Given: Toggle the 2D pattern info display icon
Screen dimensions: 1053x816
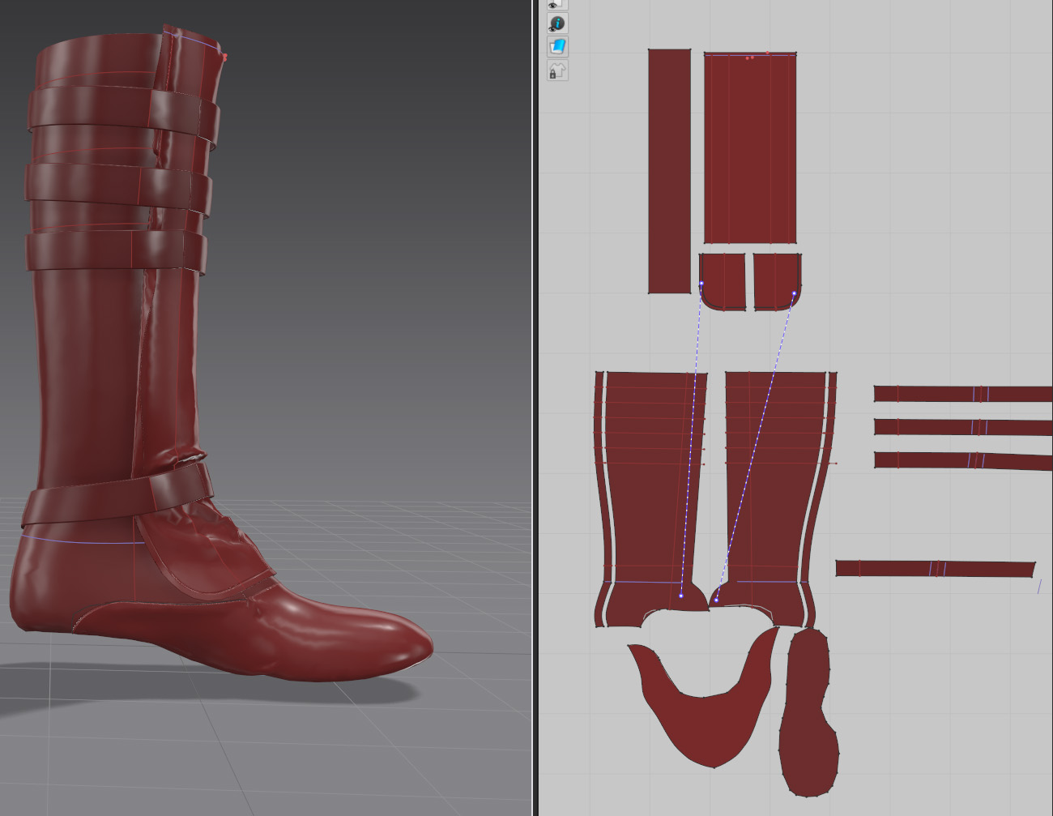Looking at the screenshot, I should pyautogui.click(x=556, y=23).
